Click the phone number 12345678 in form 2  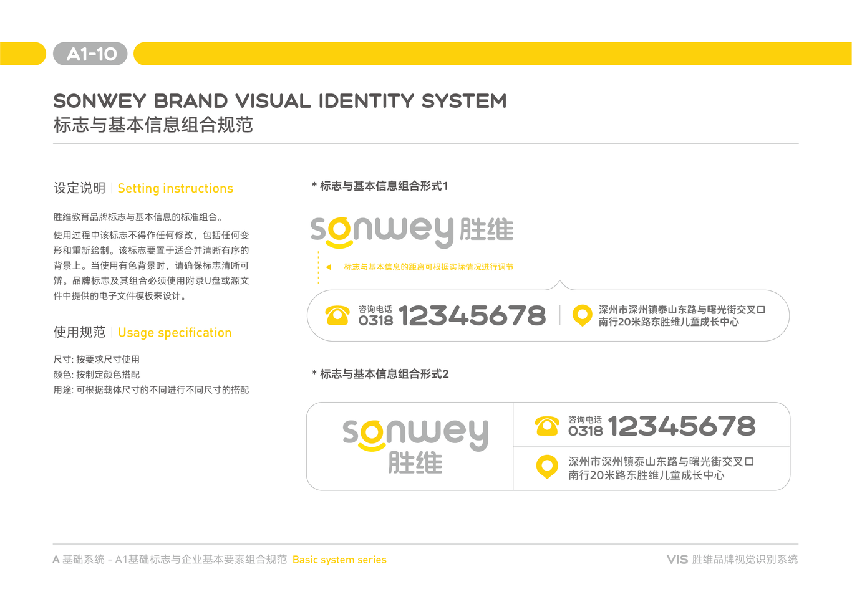[x=682, y=426]
